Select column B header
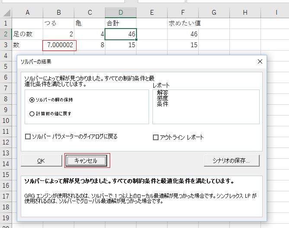Image resolution: width=289 pixels, height=228 pixels. coord(58,13)
